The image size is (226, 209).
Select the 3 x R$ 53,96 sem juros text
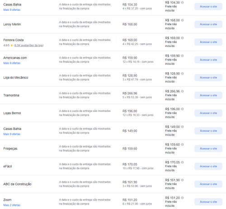point(137,186)
